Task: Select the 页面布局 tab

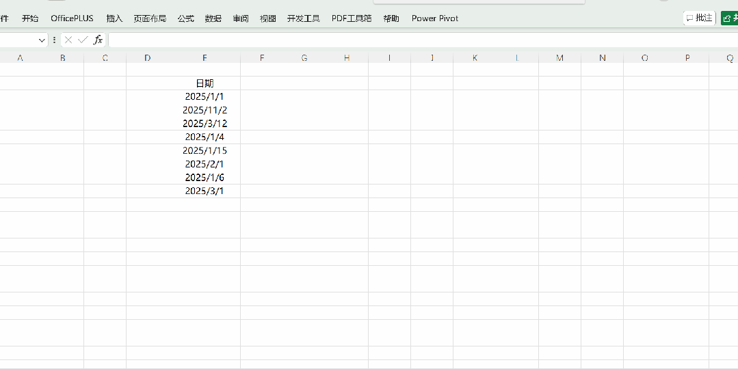Action: pos(150,18)
